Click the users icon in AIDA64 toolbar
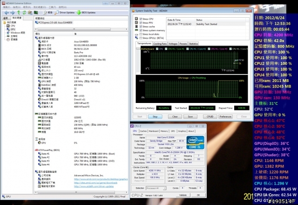Viewport: 298px width, 205px height. (x=30, y=13)
